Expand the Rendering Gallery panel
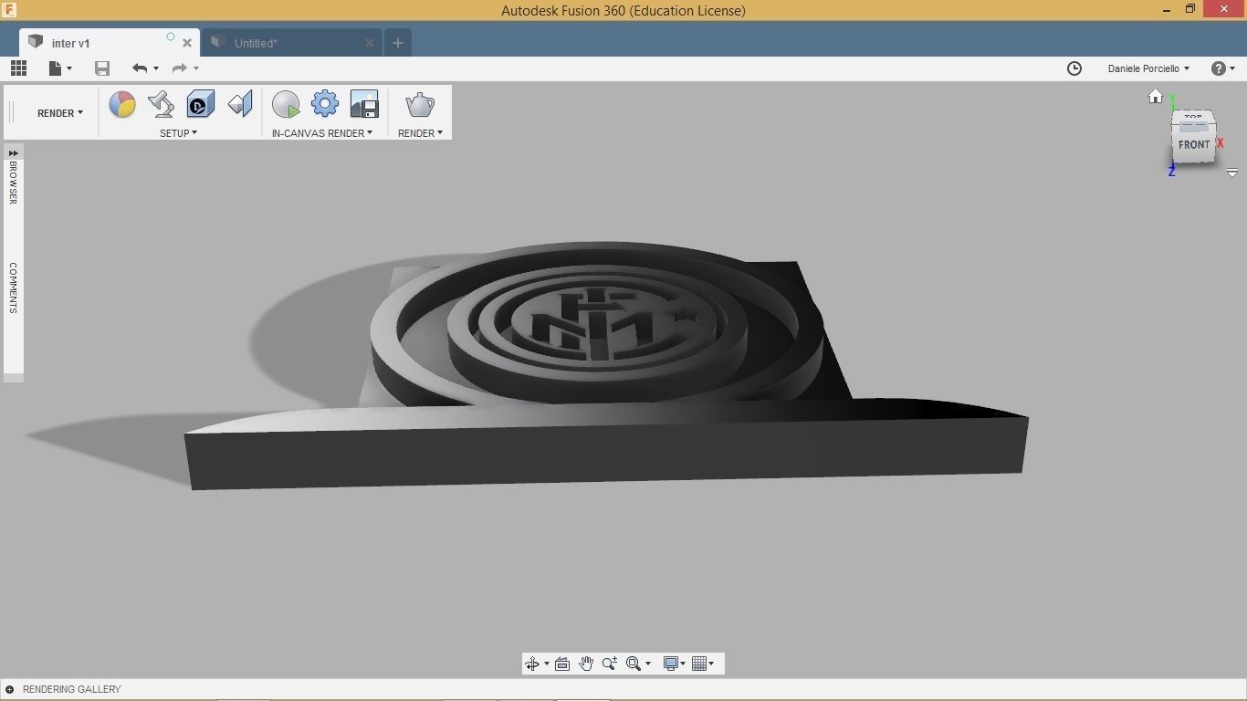Viewport: 1247px width, 701px height. tap(9, 689)
